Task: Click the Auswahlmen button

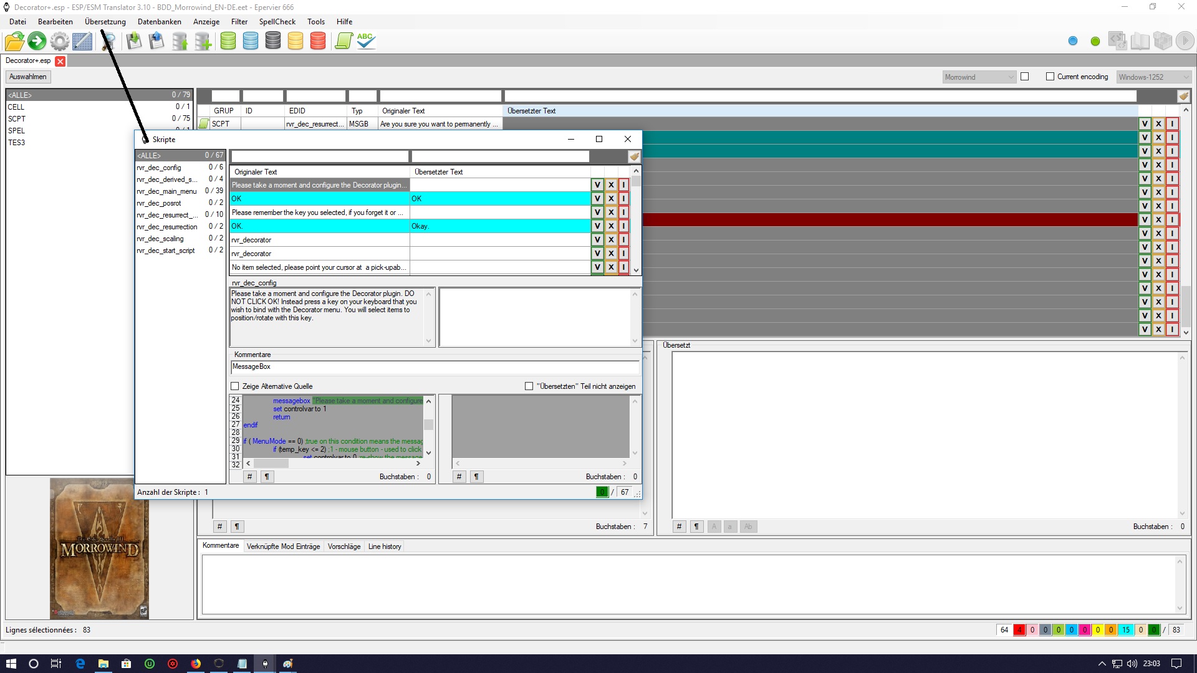Action: [28, 77]
